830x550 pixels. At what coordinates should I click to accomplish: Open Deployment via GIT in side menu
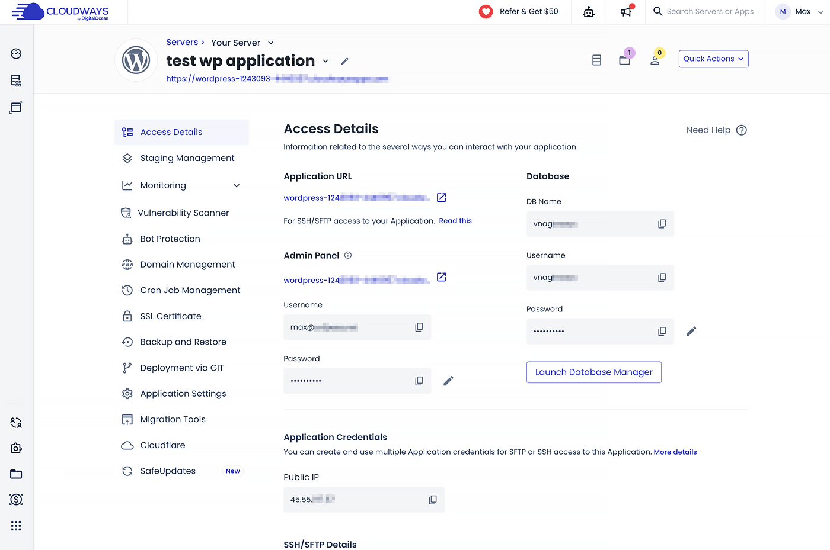[x=181, y=368]
